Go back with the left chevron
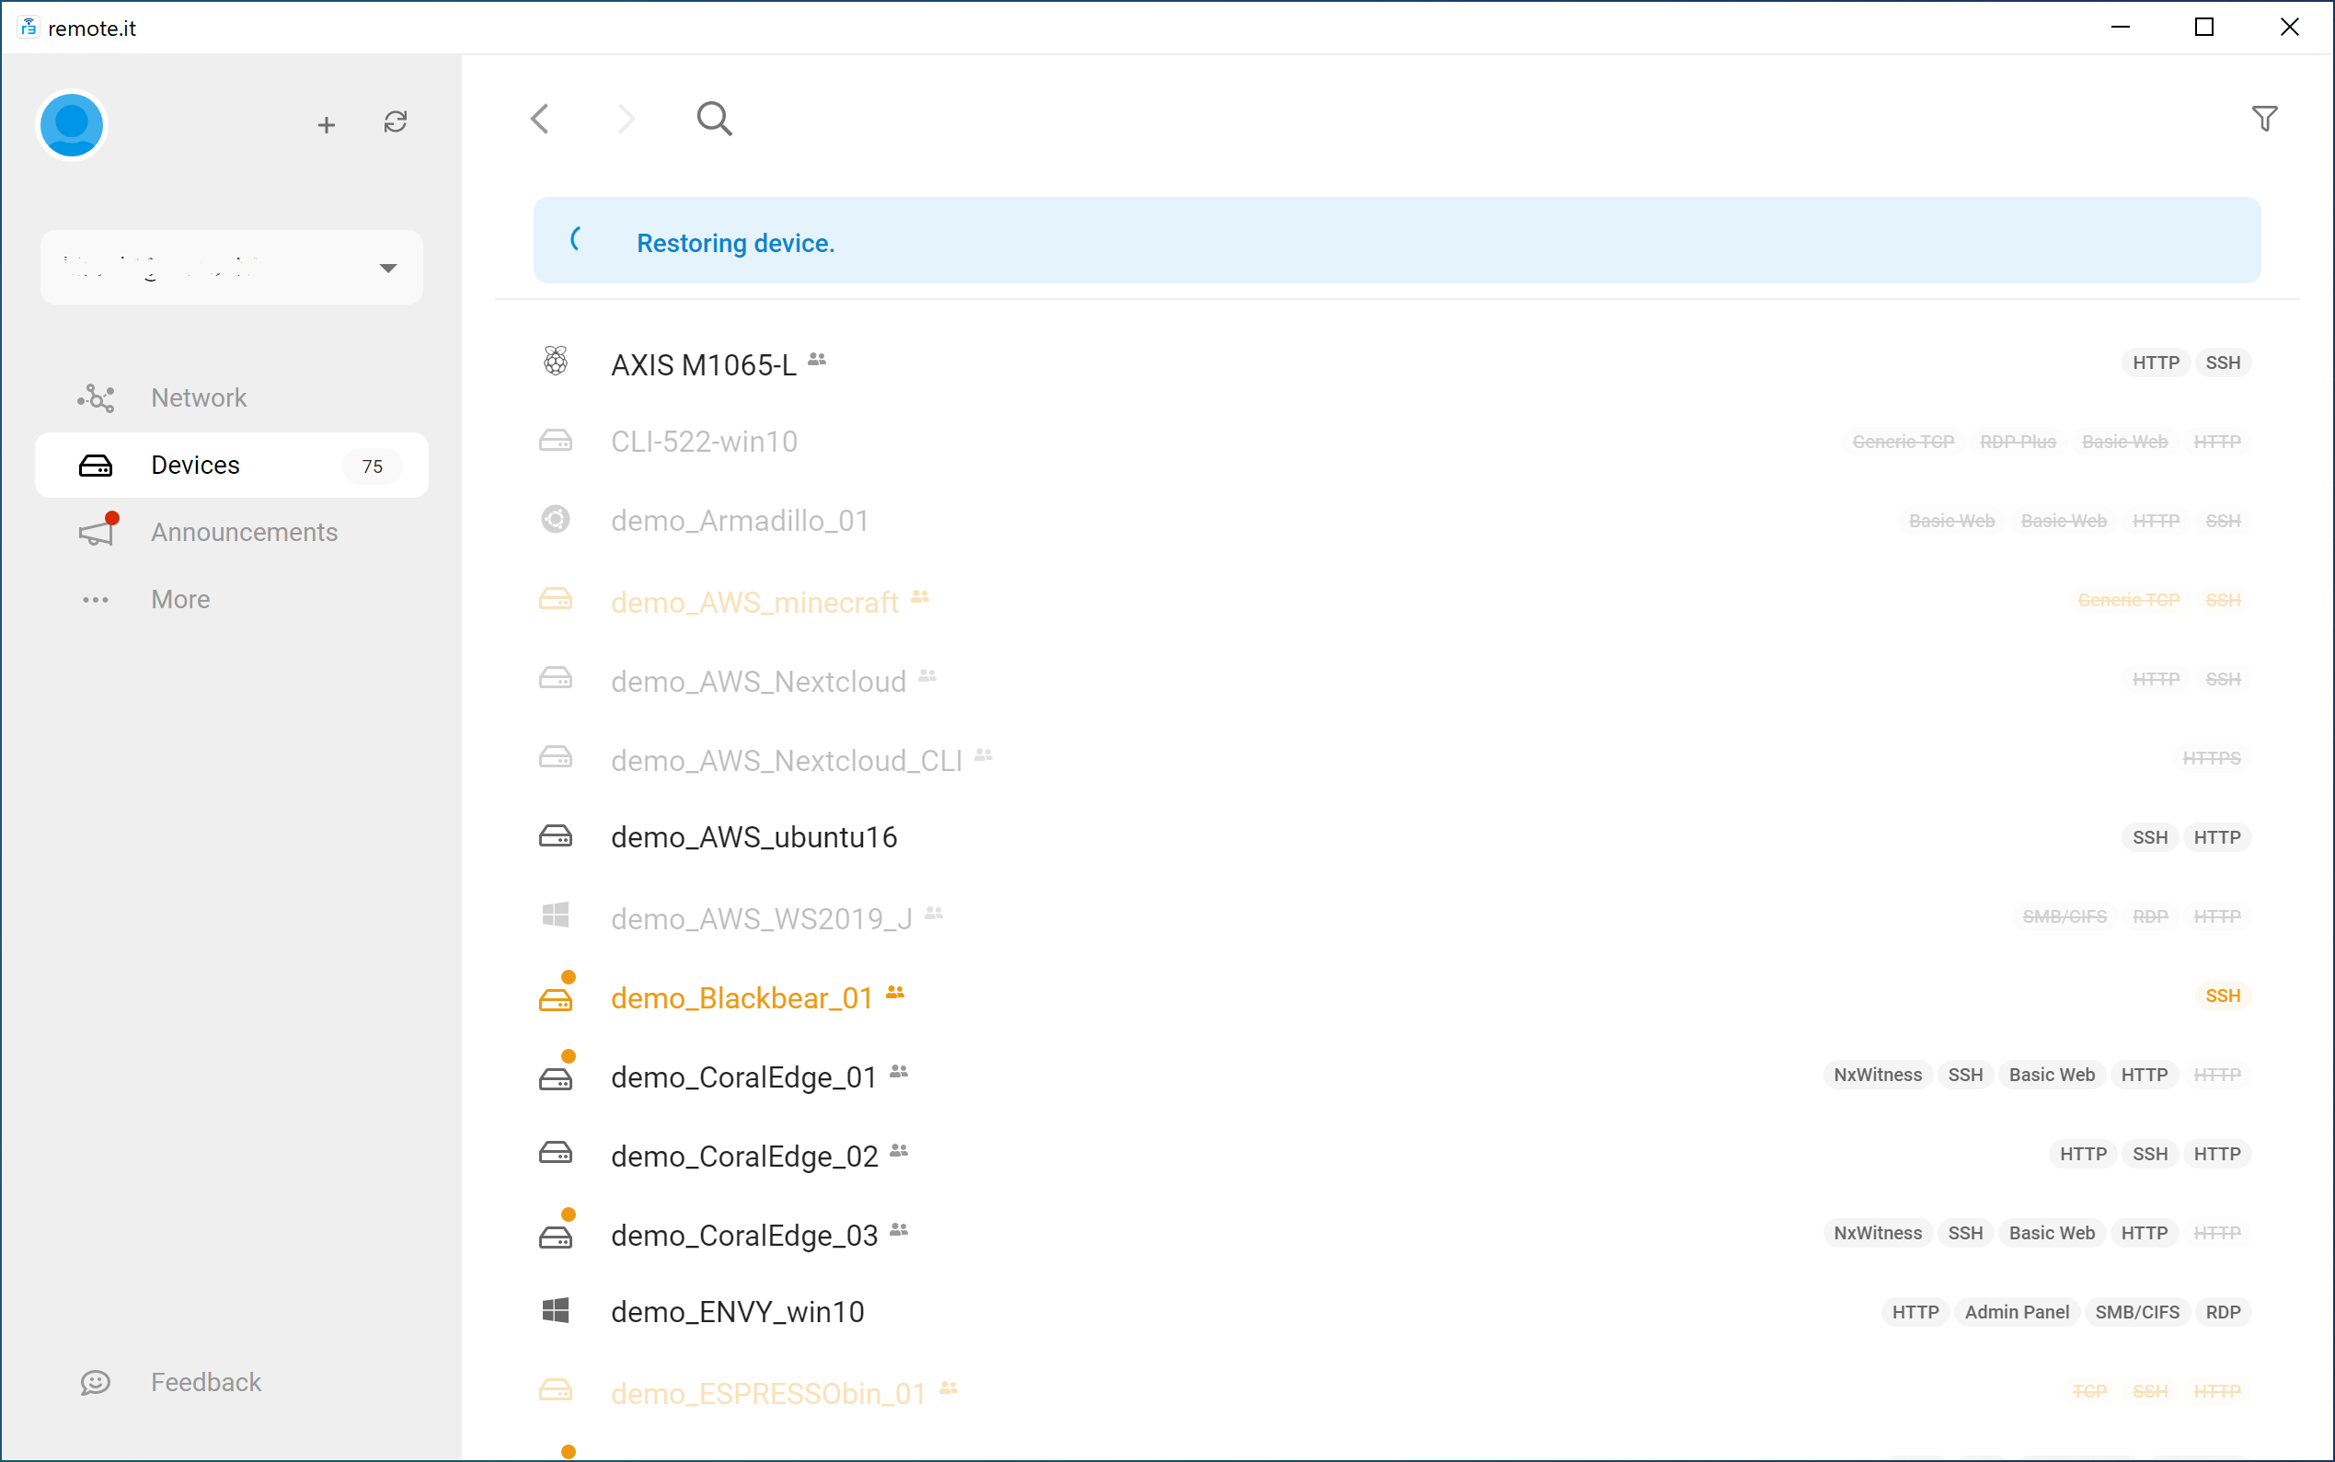 (540, 119)
